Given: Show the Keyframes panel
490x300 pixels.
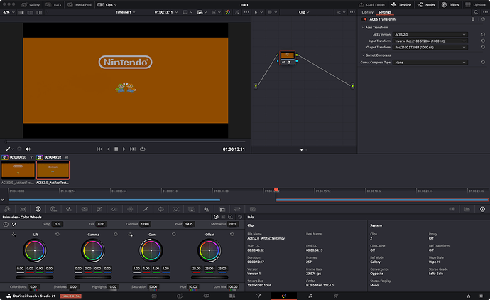Looking at the screenshot, I should 452,209.
